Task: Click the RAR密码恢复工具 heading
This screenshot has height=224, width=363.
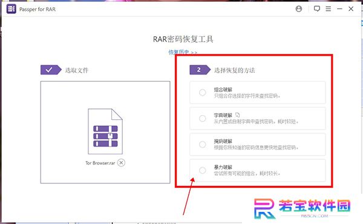Action: 183,39
